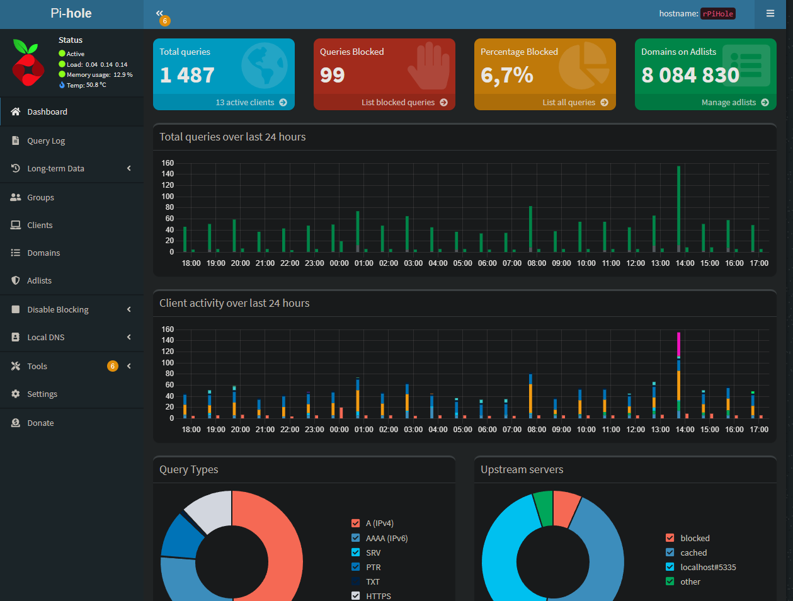Viewport: 793px width, 601px height.
Task: Toggle localhost#5335 legend checkbox
Action: [x=670, y=567]
